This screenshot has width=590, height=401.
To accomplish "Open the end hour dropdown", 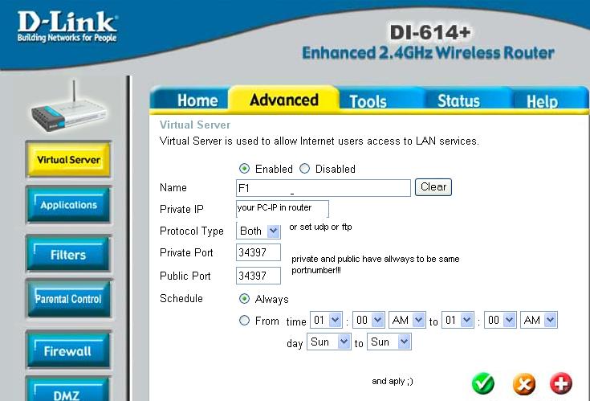I will pyautogui.click(x=458, y=320).
